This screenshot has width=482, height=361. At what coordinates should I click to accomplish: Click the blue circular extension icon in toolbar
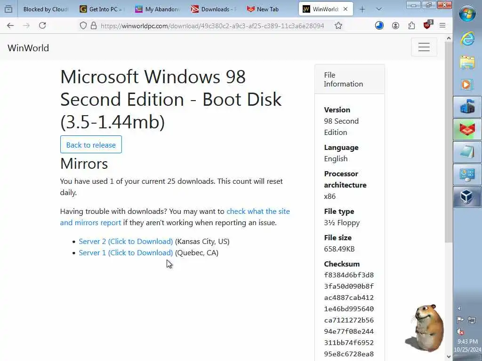click(379, 26)
